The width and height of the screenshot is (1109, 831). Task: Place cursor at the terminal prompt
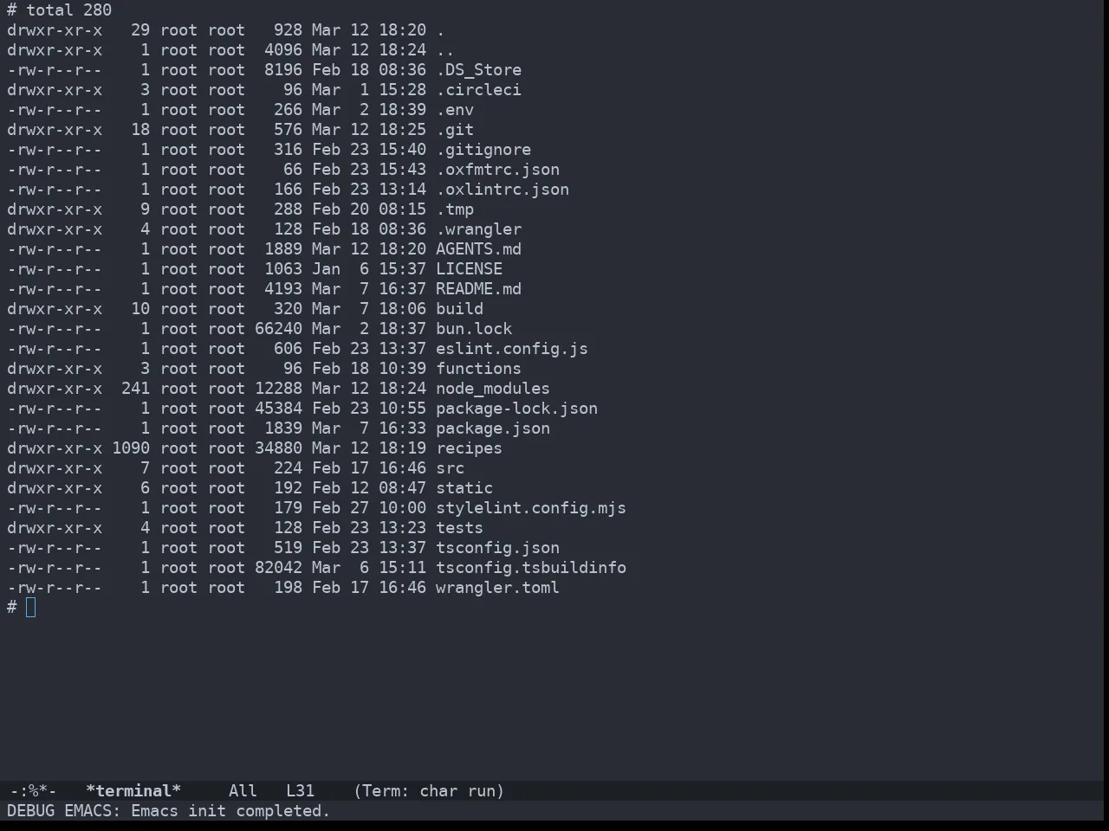(x=31, y=608)
